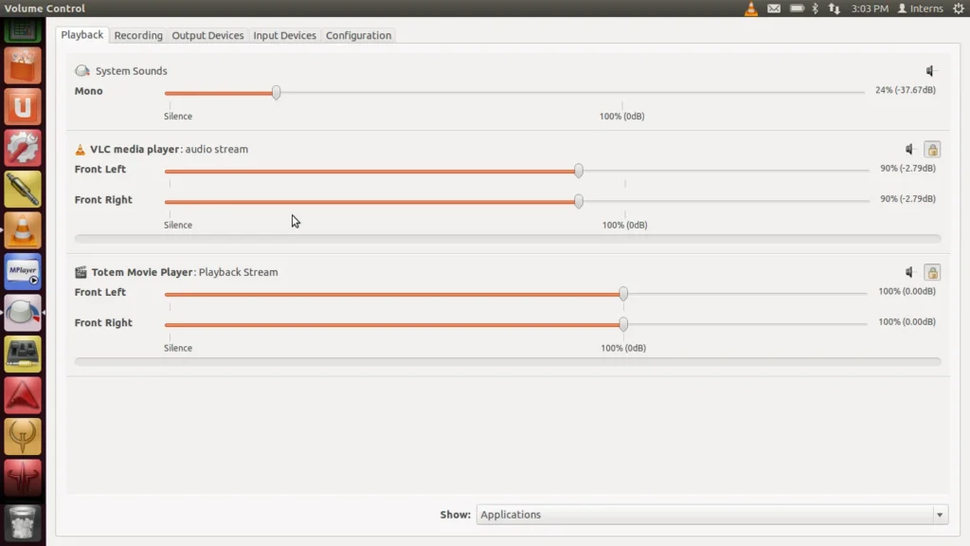Unlock VLC's channel sliders
This screenshot has height=546, width=970.
pos(932,149)
